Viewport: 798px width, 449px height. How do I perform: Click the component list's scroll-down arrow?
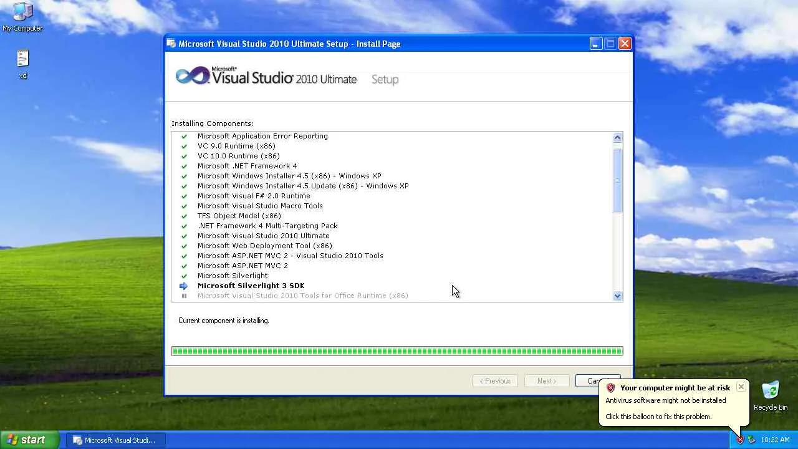point(617,296)
